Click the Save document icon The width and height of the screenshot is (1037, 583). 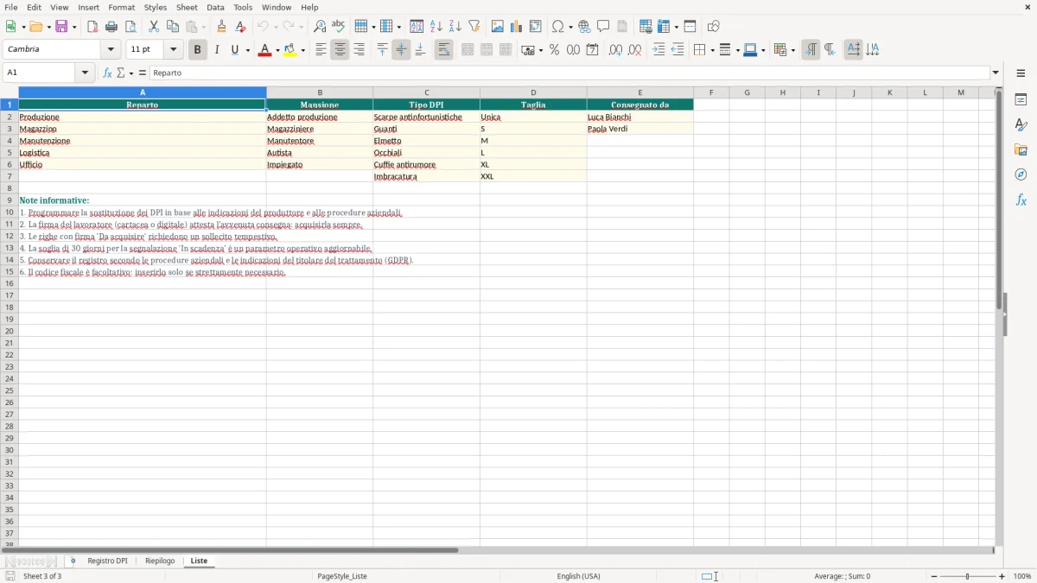(61, 27)
